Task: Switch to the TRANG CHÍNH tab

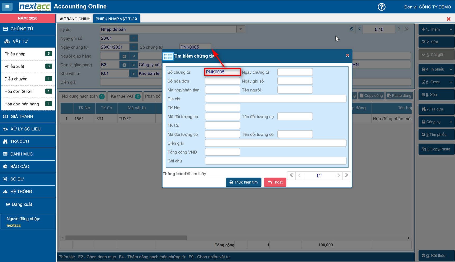Action: click(x=75, y=19)
